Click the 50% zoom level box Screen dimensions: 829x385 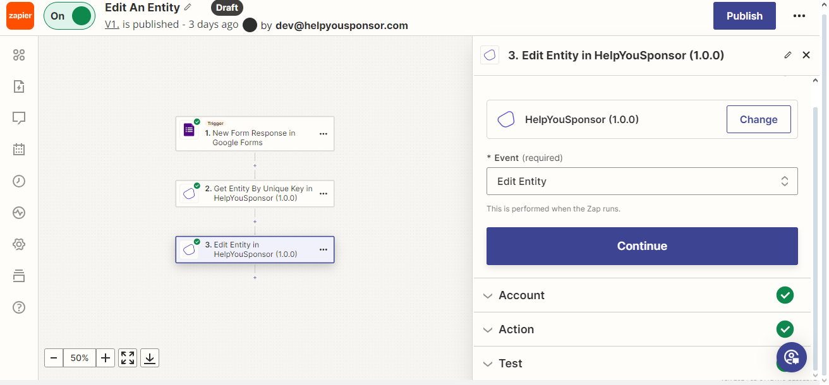(x=80, y=358)
